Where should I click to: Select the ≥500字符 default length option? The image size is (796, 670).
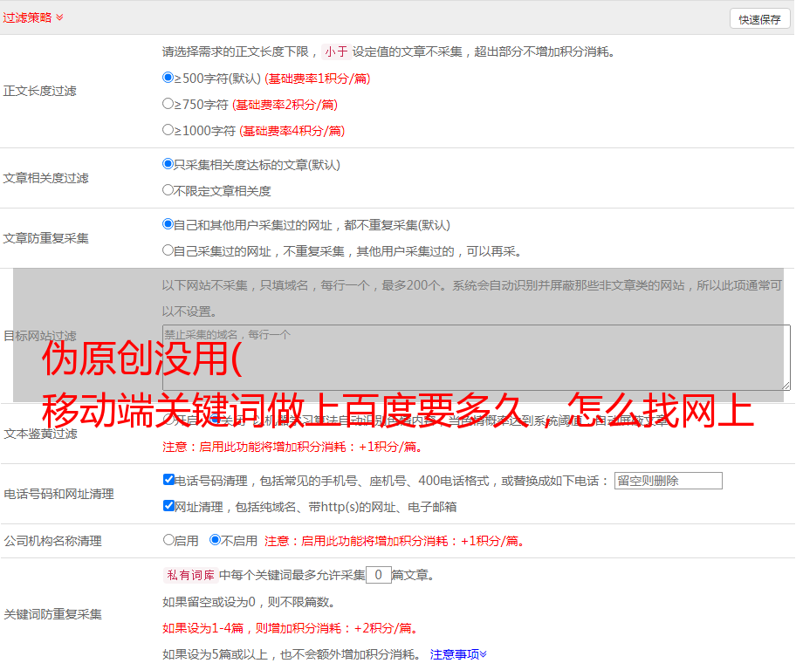point(168,78)
